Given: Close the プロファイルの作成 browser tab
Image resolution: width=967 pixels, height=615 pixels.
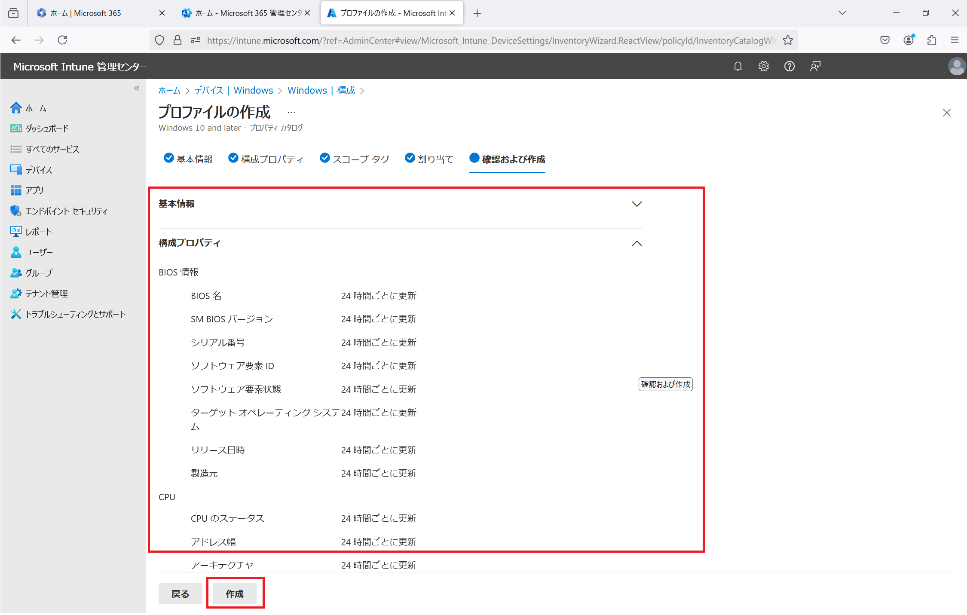Looking at the screenshot, I should (452, 13).
